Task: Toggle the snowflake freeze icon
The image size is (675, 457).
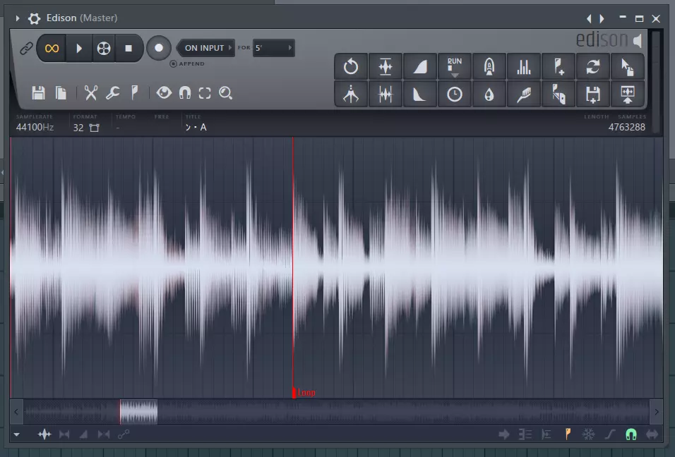Action: pos(588,434)
